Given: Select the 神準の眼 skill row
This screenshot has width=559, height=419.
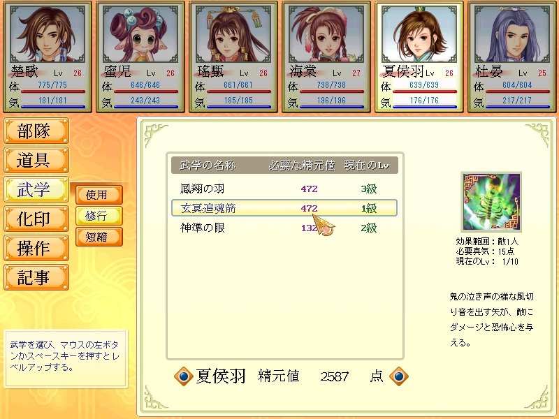Looking at the screenshot, I should pyautogui.click(x=284, y=228).
